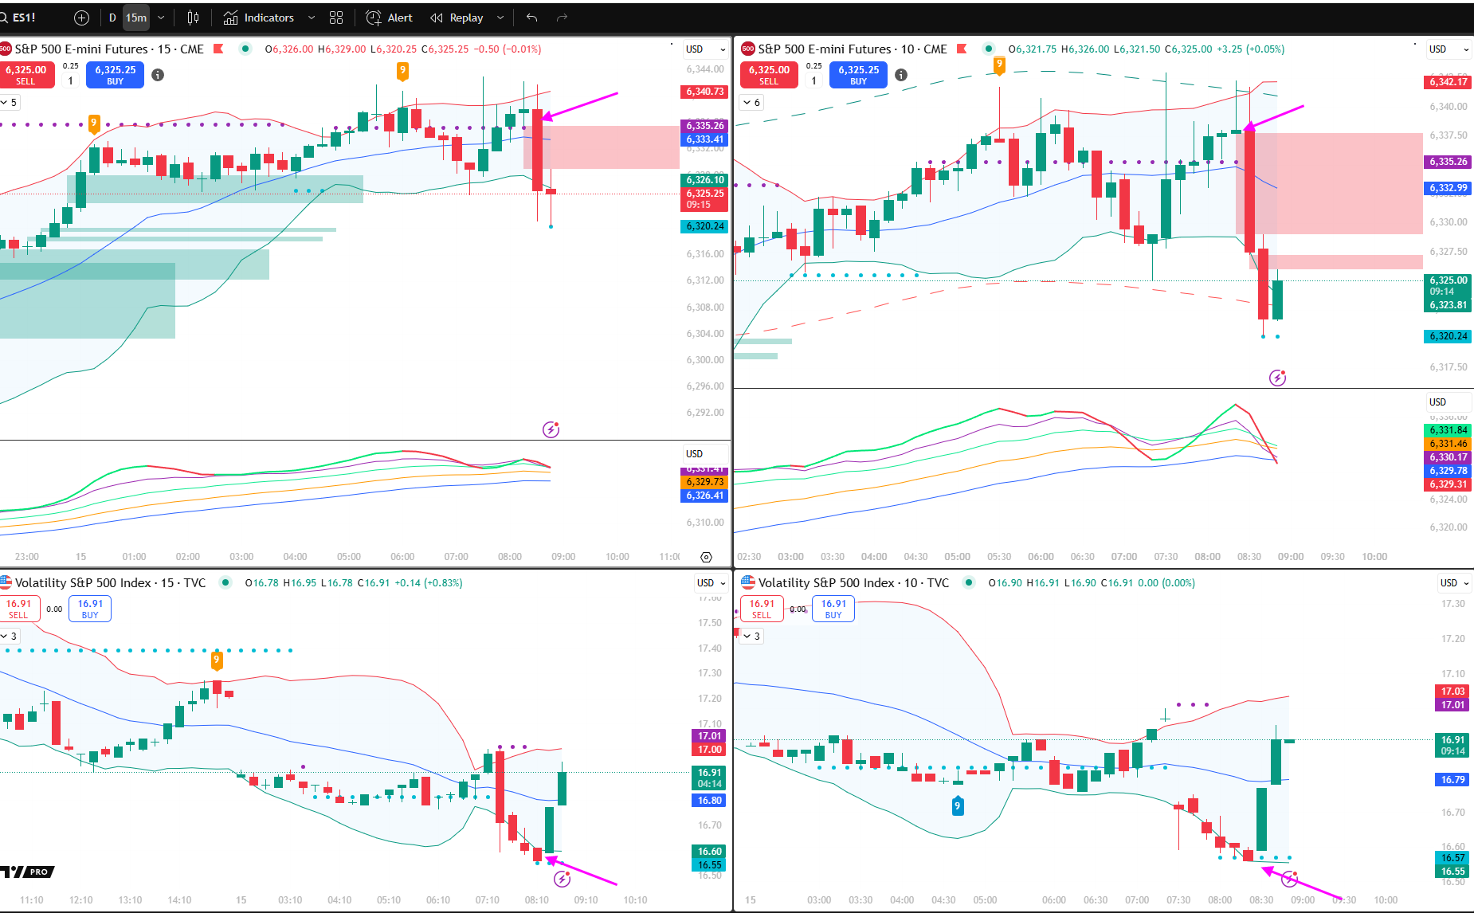Image resolution: width=1474 pixels, height=913 pixels.
Task: Click market status dot on ES 10 chart
Action: 989,49
